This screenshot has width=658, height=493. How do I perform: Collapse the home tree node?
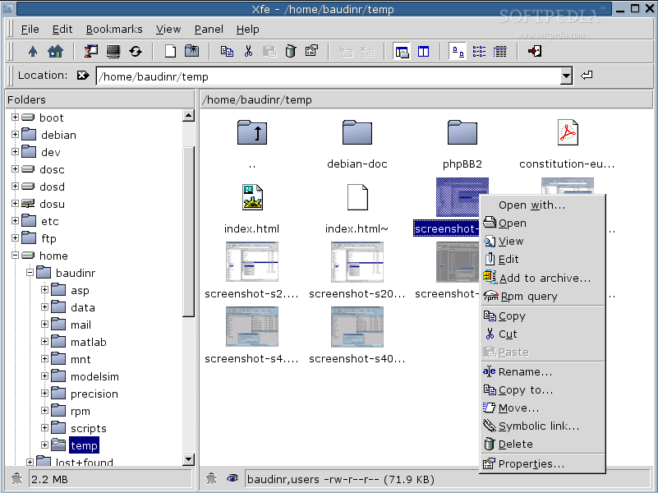click(15, 255)
